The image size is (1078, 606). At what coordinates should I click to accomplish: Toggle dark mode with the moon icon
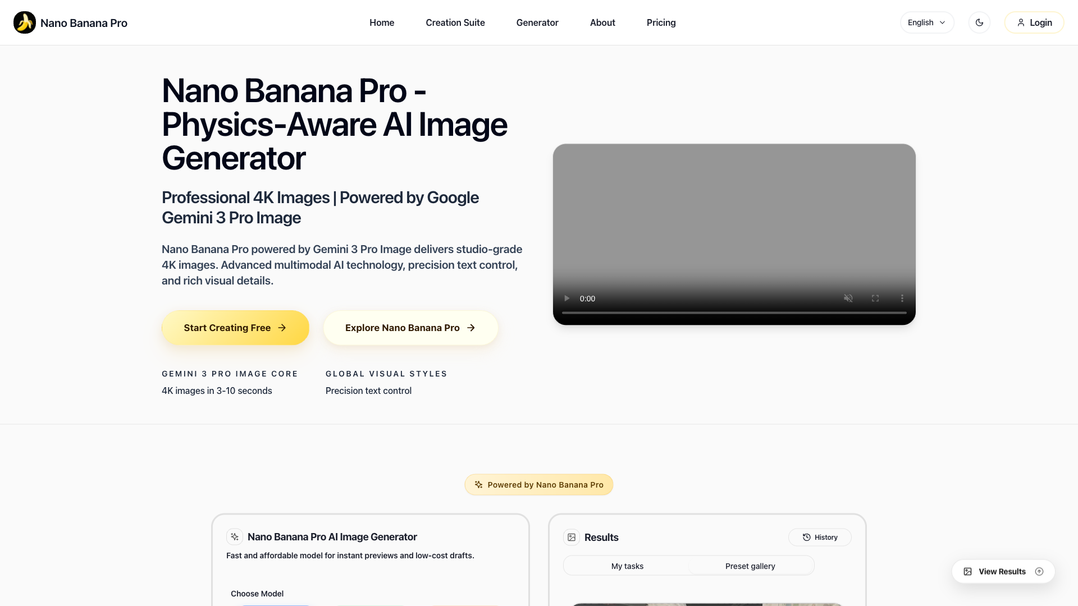click(x=979, y=22)
